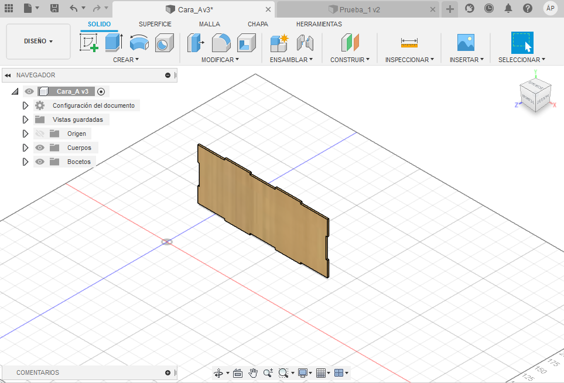Viewport: 564px width, 383px height.
Task: Click the Press Pull tool icon
Action: click(x=195, y=43)
